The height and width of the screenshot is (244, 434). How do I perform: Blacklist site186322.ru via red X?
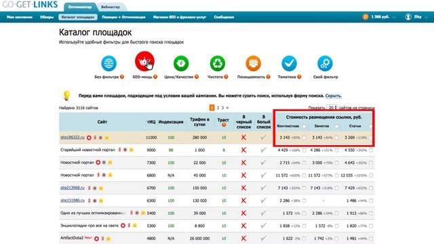click(243, 137)
